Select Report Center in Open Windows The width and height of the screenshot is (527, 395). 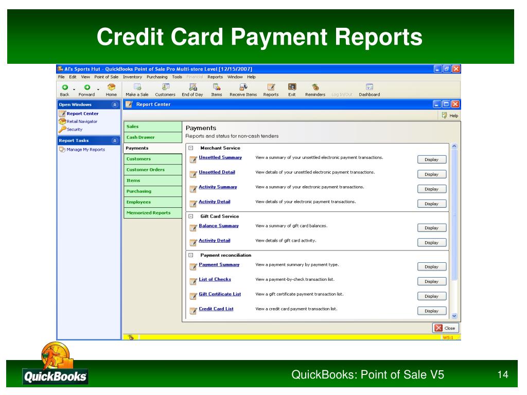82,114
